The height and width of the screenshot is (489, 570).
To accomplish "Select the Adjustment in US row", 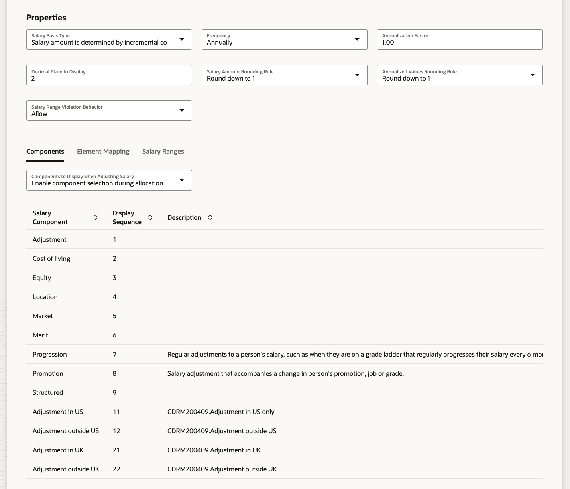I will [x=285, y=412].
